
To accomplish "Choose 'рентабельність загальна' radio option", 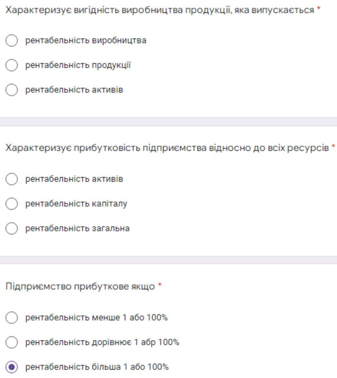I will 12,228.
